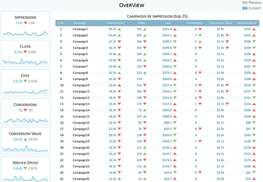This screenshot has height=182, width=263.
Task: Click the OverView page title
Action: click(x=131, y=5)
